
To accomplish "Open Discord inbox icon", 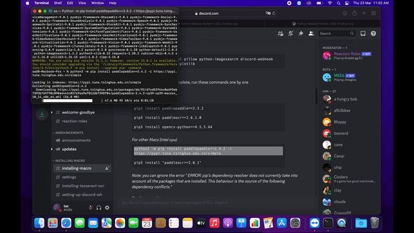I will pyautogui.click(x=363, y=34).
